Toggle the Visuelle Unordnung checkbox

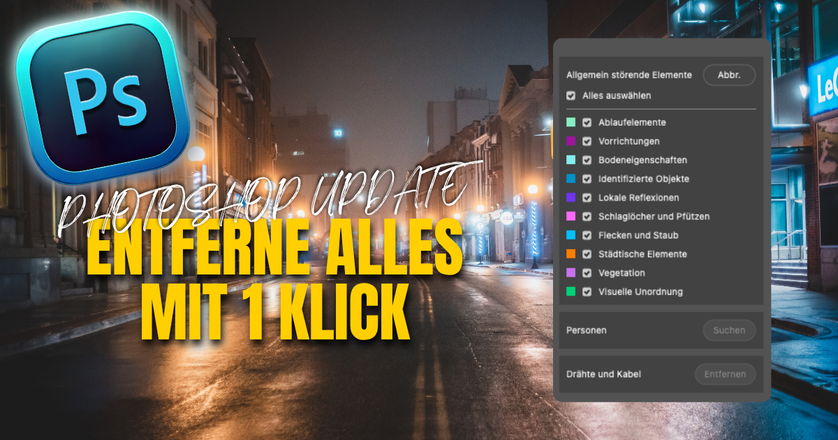click(587, 292)
